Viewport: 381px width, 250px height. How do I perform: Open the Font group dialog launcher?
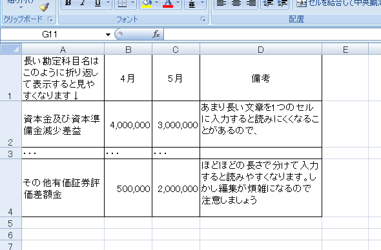pyautogui.click(x=203, y=19)
